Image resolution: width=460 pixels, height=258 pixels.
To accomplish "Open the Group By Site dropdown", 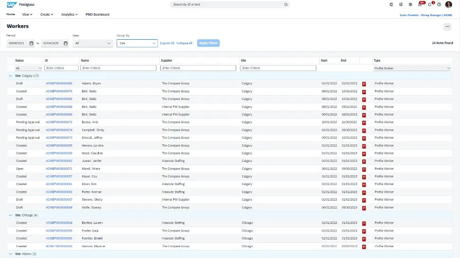I will tap(137, 43).
